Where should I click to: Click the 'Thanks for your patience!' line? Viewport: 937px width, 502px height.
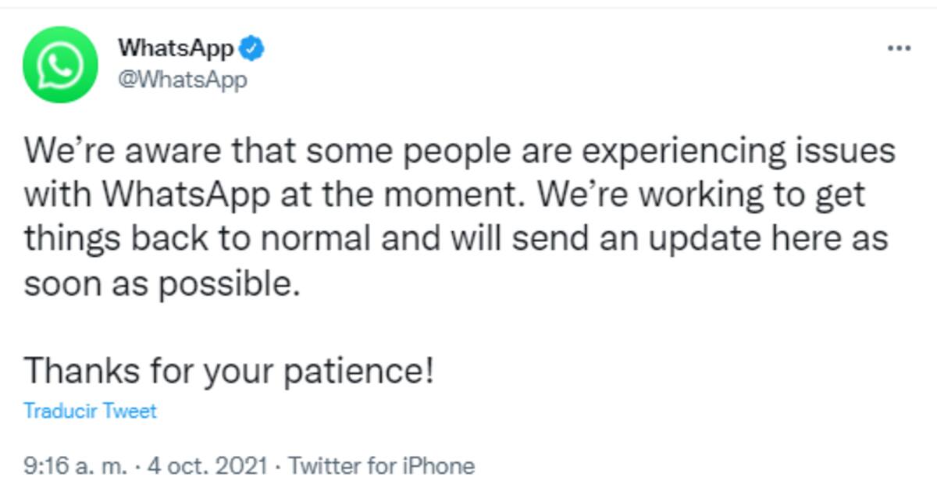[x=228, y=370]
